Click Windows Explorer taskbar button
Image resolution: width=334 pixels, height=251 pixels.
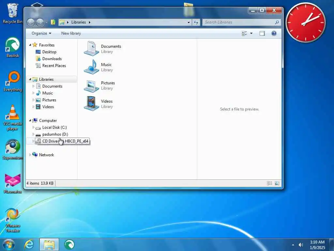click(x=49, y=244)
